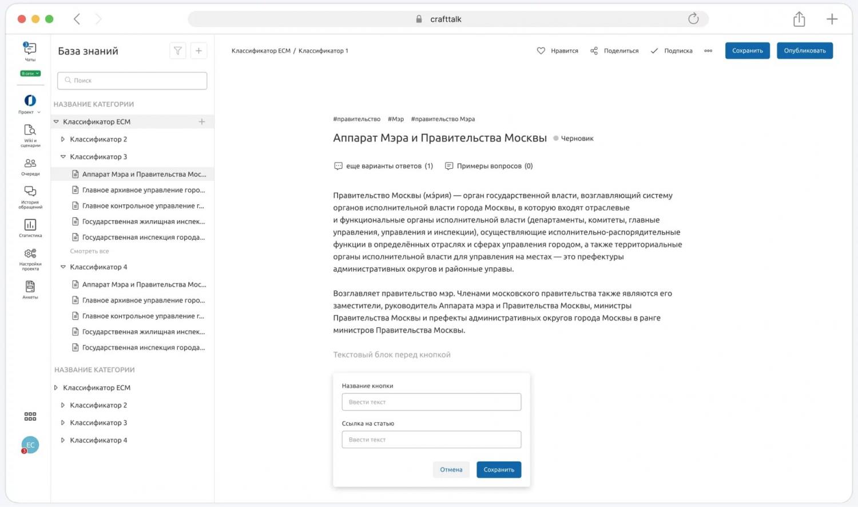Expand Классификатор 2 under first category
858x507 pixels.
pos(63,139)
